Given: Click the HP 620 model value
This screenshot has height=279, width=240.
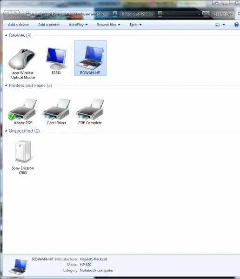Looking at the screenshot, I should (x=86, y=265).
